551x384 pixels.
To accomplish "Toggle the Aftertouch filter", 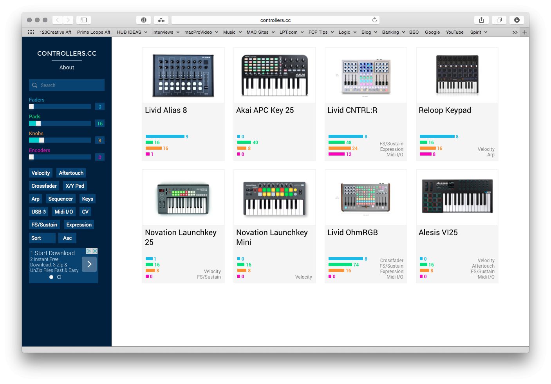I will tap(71, 173).
